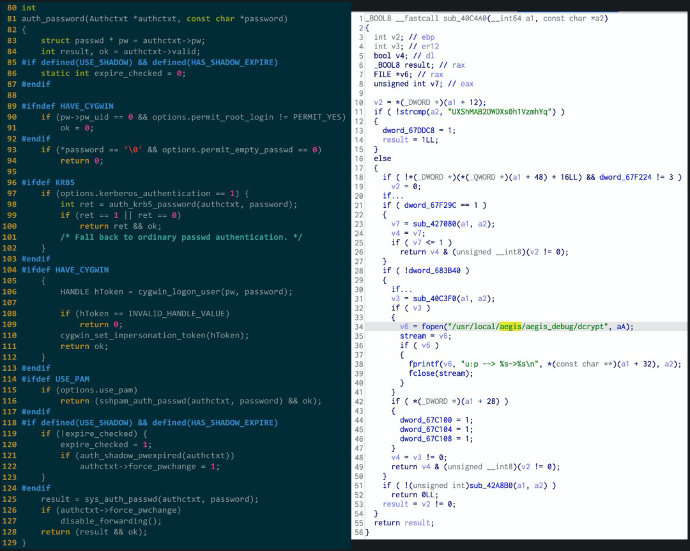The image size is (690, 551).
Task: Click line number 93 in source gutter
Action: [12, 150]
